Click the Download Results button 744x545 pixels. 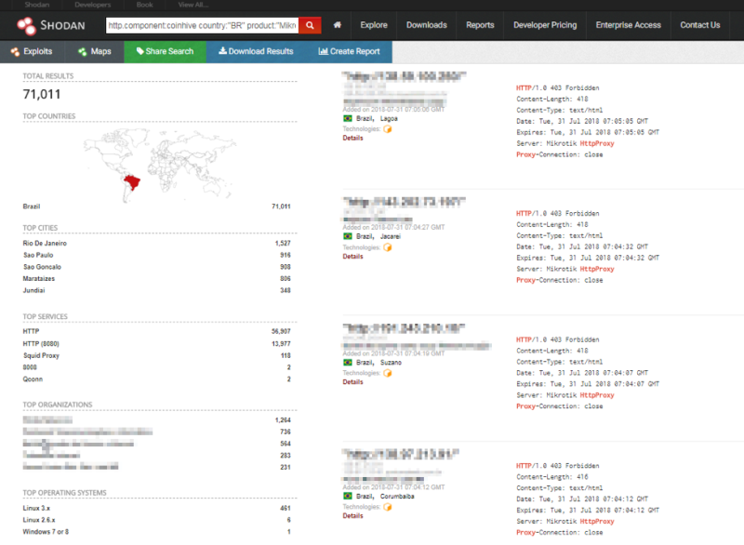tap(256, 52)
